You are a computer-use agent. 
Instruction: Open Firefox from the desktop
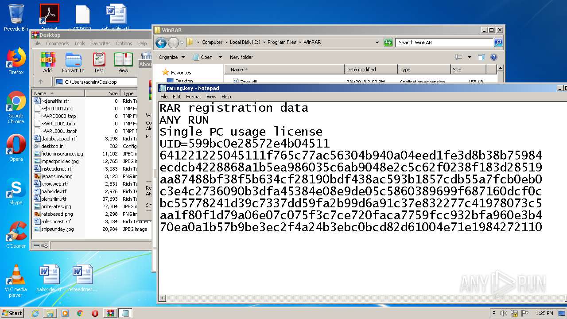pyautogui.click(x=16, y=61)
